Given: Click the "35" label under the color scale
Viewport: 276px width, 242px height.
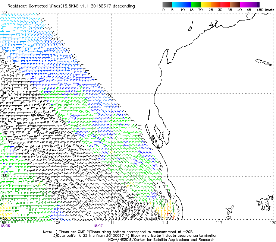Looking at the screenshot, I should (230, 10).
